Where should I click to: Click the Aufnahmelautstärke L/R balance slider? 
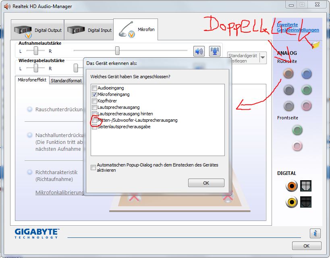click(36, 51)
